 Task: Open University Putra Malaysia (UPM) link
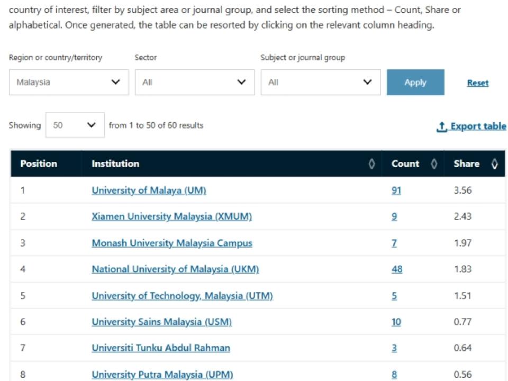pos(162,375)
